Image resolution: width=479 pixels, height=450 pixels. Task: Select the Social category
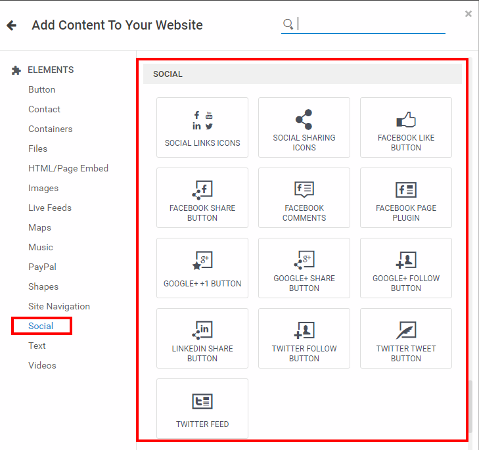coord(41,326)
